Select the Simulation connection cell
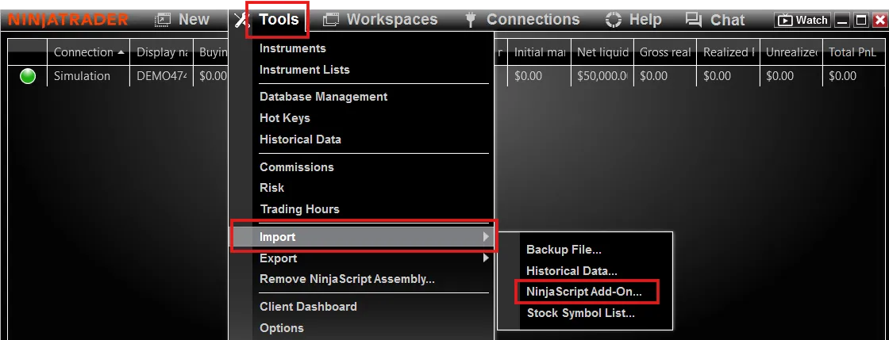 tap(88, 76)
